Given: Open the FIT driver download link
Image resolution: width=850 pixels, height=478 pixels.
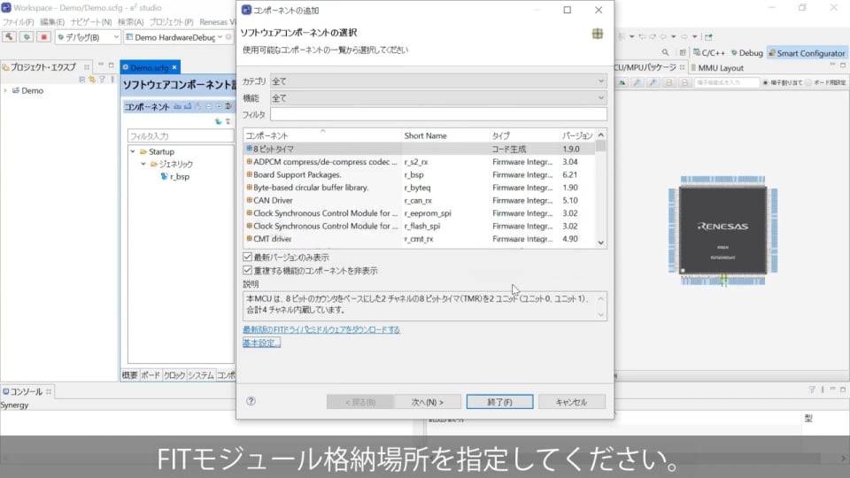Looking at the screenshot, I should pyautogui.click(x=321, y=329).
